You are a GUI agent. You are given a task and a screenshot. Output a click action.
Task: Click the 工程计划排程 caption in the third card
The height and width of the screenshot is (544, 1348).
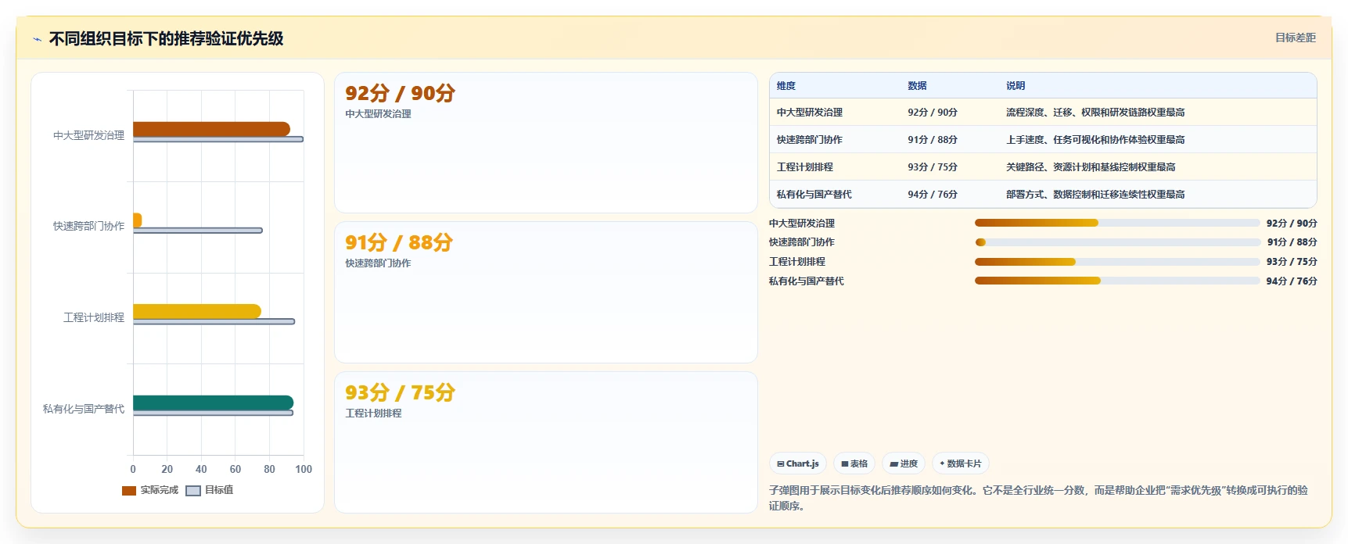click(373, 413)
